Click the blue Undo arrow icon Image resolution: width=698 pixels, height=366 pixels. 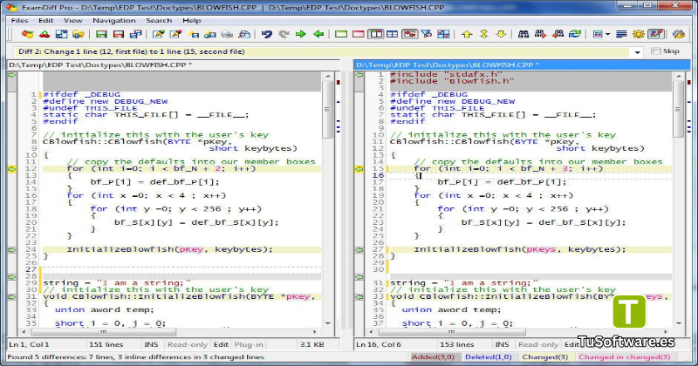[x=267, y=34]
